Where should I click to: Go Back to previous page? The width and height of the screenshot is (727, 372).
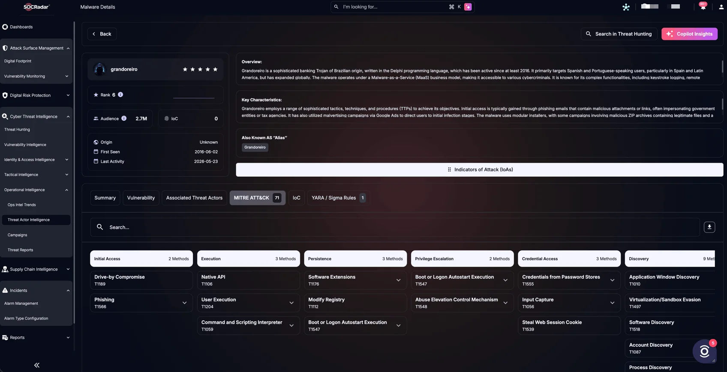[x=102, y=34]
